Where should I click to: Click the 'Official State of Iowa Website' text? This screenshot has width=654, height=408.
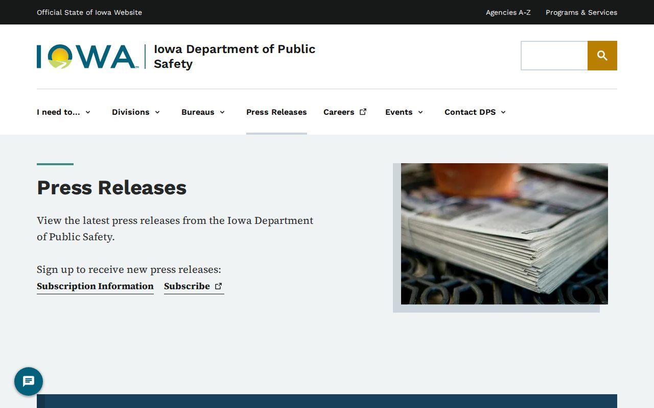[89, 12]
